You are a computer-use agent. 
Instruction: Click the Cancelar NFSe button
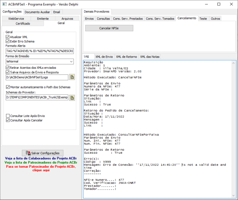tap(109, 28)
